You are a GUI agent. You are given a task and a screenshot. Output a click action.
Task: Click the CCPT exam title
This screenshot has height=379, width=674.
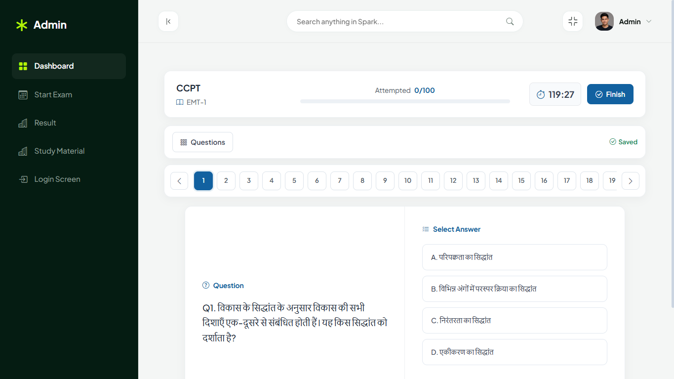[x=189, y=88]
